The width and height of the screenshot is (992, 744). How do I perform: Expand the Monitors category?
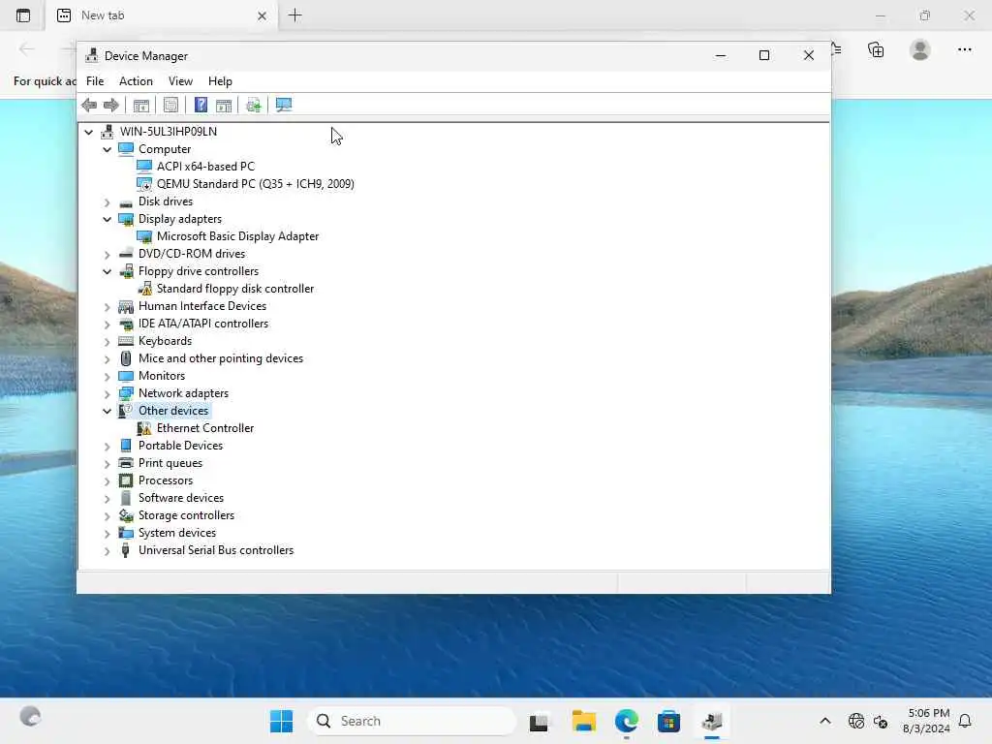tap(107, 377)
